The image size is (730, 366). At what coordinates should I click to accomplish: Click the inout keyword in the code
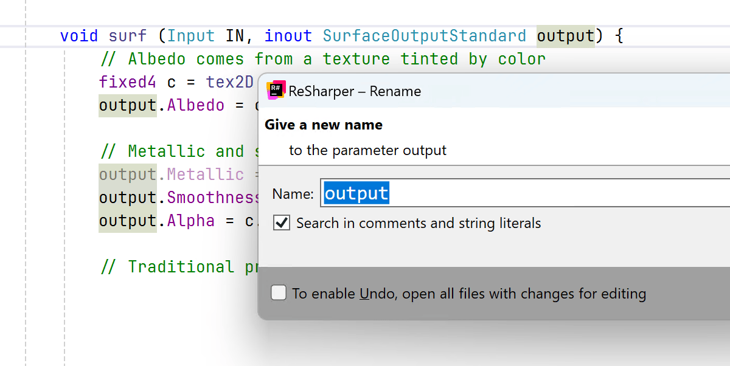tap(288, 36)
